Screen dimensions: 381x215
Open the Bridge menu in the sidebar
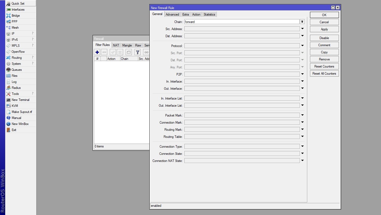[x=15, y=15]
